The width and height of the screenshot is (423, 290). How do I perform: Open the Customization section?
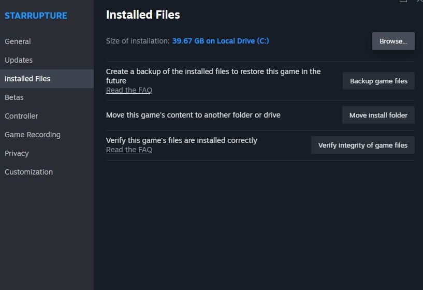[x=28, y=172]
